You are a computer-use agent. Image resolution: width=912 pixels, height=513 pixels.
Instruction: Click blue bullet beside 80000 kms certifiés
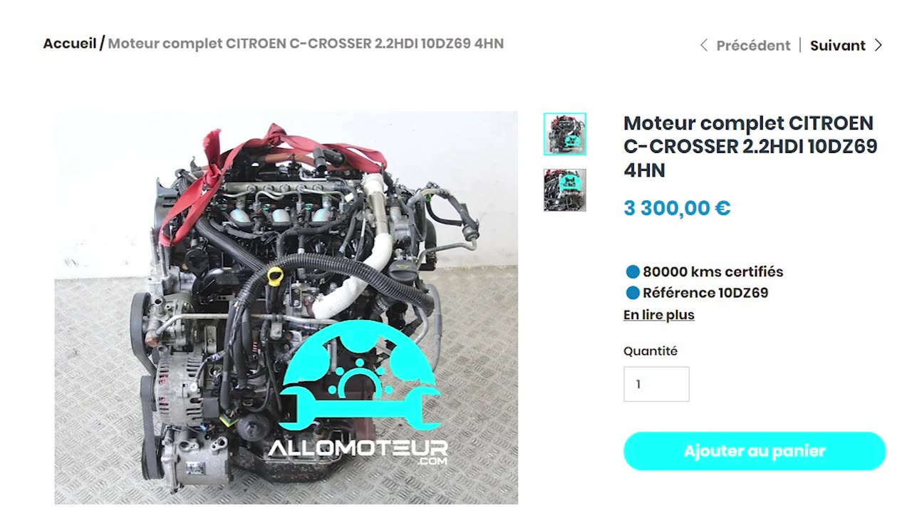click(632, 271)
